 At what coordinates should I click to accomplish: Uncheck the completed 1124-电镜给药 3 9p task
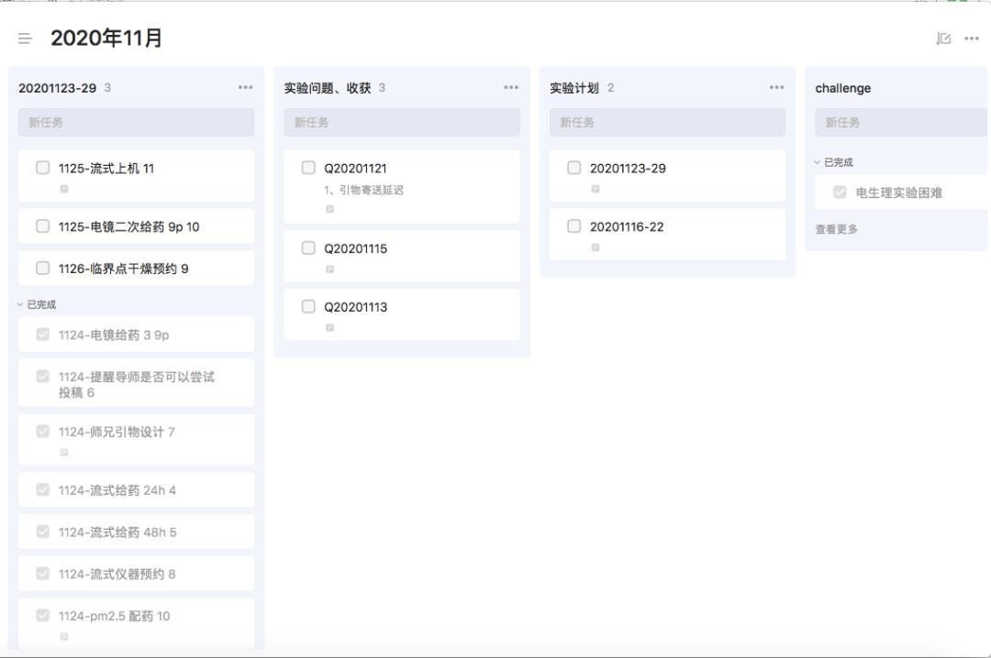pyautogui.click(x=43, y=334)
